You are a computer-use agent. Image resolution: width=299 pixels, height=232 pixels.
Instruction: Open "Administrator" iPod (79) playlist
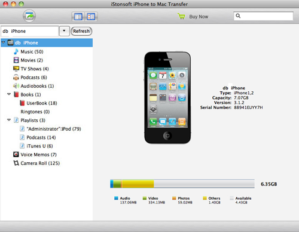pos(54,129)
